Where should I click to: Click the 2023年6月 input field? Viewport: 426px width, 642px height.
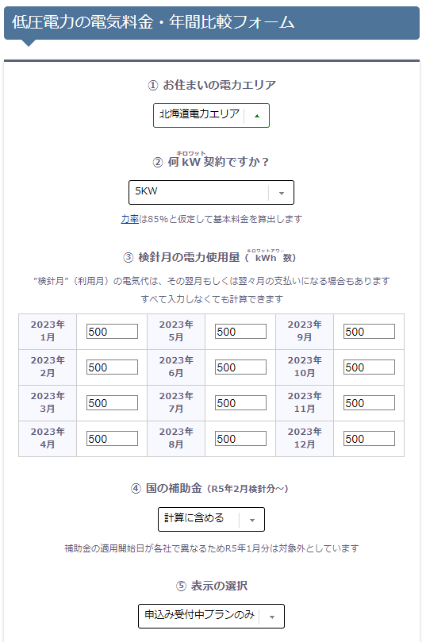click(240, 367)
